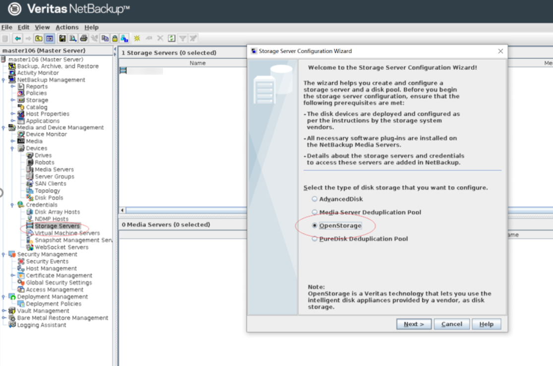Click the yellow starburst New icon
Viewport: 553px width, 366px height.
(x=137, y=39)
